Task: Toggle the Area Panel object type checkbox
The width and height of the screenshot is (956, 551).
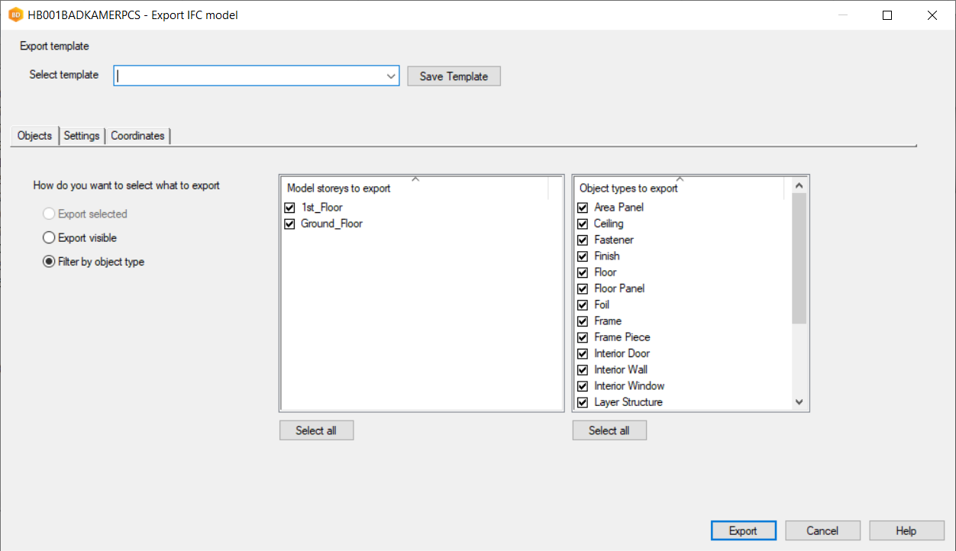Action: [x=583, y=208]
